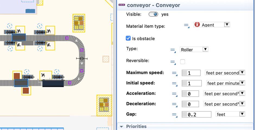Screen dimensions: 255x130
Task: Open the Deceleration units dropdown
Action: [x=242, y=104]
